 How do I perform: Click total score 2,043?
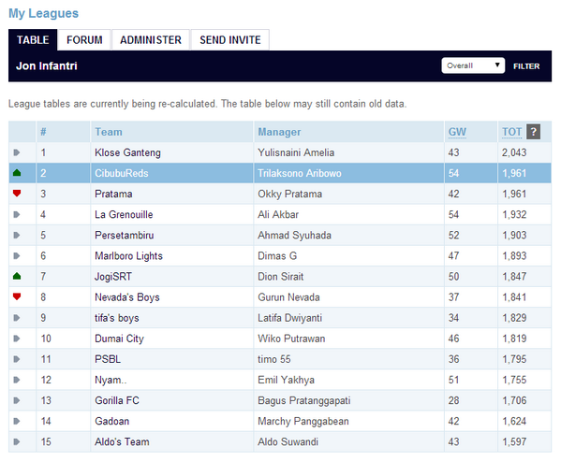[x=514, y=152]
